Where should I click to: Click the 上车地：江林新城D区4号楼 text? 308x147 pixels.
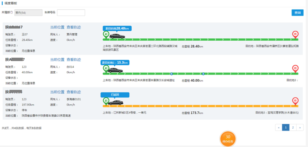[x=124, y=112]
